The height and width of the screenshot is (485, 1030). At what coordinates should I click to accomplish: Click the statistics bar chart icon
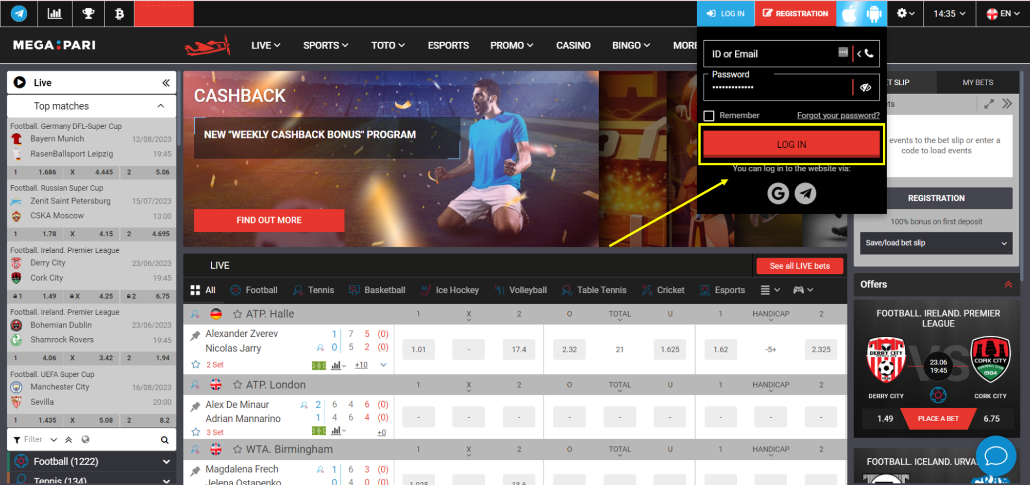coord(55,13)
